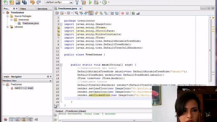Click the Find Selection magnifier icon
Image resolution: width=217 pixels, height=122 pixels.
(76, 13)
